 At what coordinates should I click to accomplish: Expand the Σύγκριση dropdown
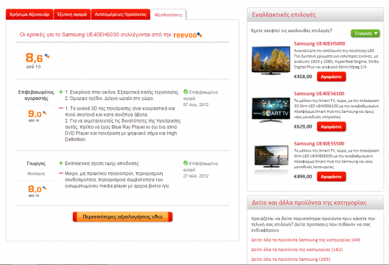(365, 33)
